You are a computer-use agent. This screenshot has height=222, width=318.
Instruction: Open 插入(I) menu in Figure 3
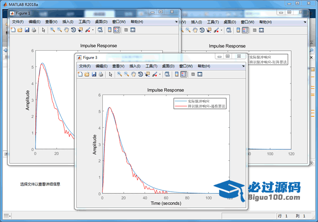coord(135,66)
